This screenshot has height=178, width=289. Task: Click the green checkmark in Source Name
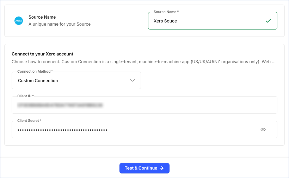pos(268,21)
